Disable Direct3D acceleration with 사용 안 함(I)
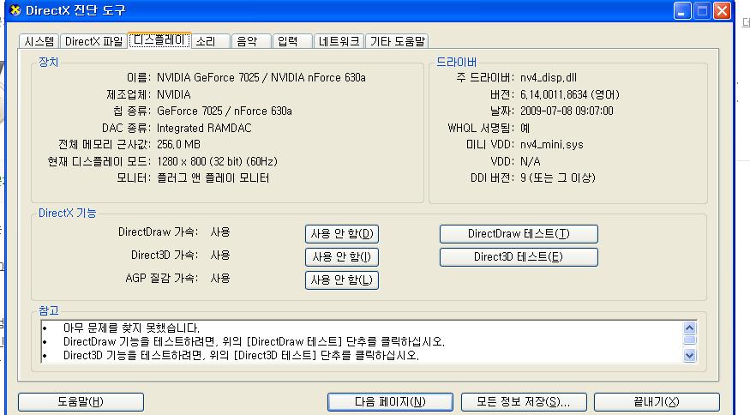The image size is (750, 415). click(342, 257)
